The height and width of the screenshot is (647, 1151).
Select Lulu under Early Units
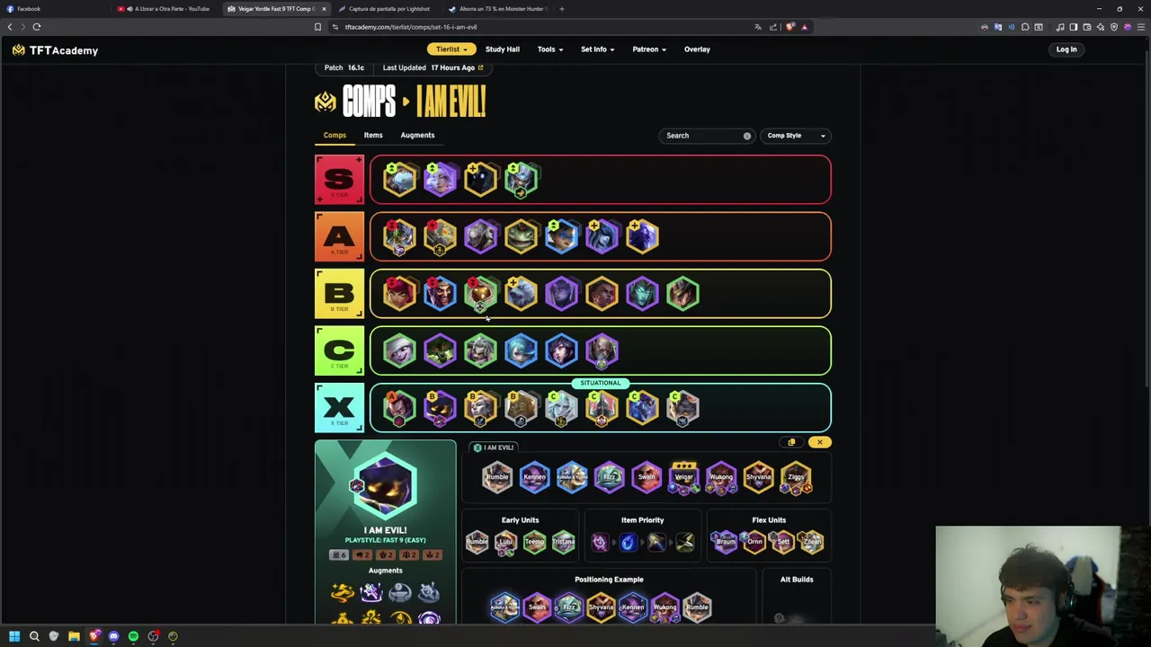coord(505,542)
